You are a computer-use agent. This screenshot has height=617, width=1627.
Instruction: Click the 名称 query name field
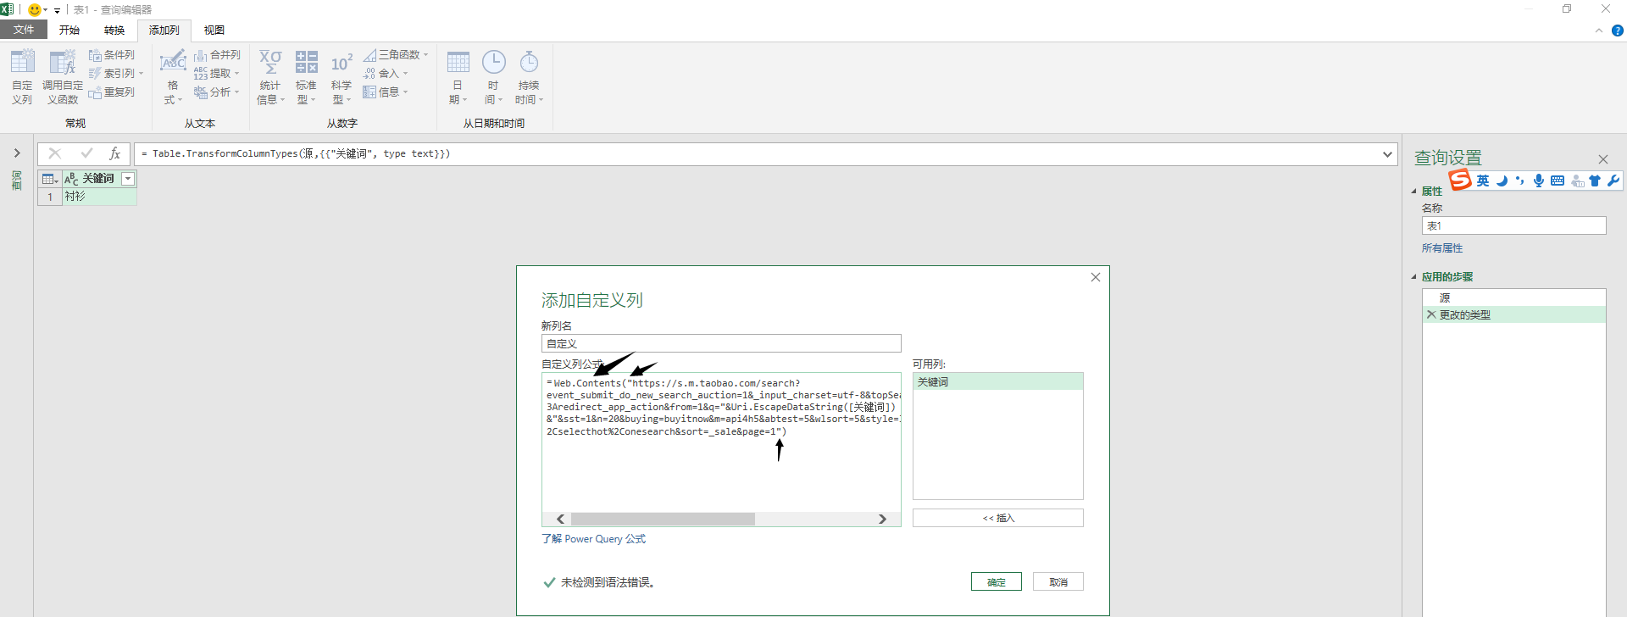pyautogui.click(x=1513, y=225)
